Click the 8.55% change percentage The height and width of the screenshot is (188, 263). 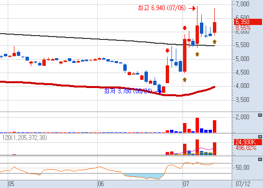(x=243, y=27)
